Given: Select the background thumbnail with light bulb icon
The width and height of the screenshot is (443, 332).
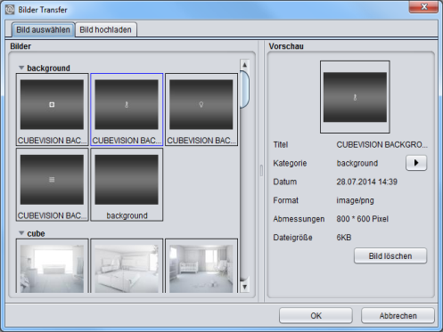Looking at the screenshot, I should (x=201, y=109).
